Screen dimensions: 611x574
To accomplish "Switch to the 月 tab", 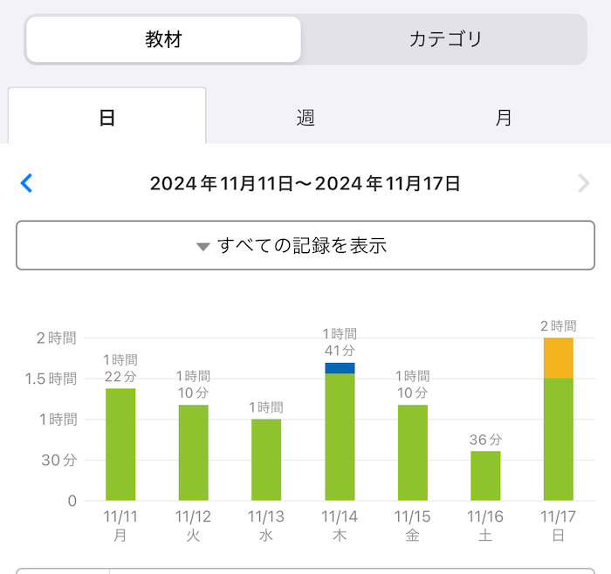I will (504, 118).
